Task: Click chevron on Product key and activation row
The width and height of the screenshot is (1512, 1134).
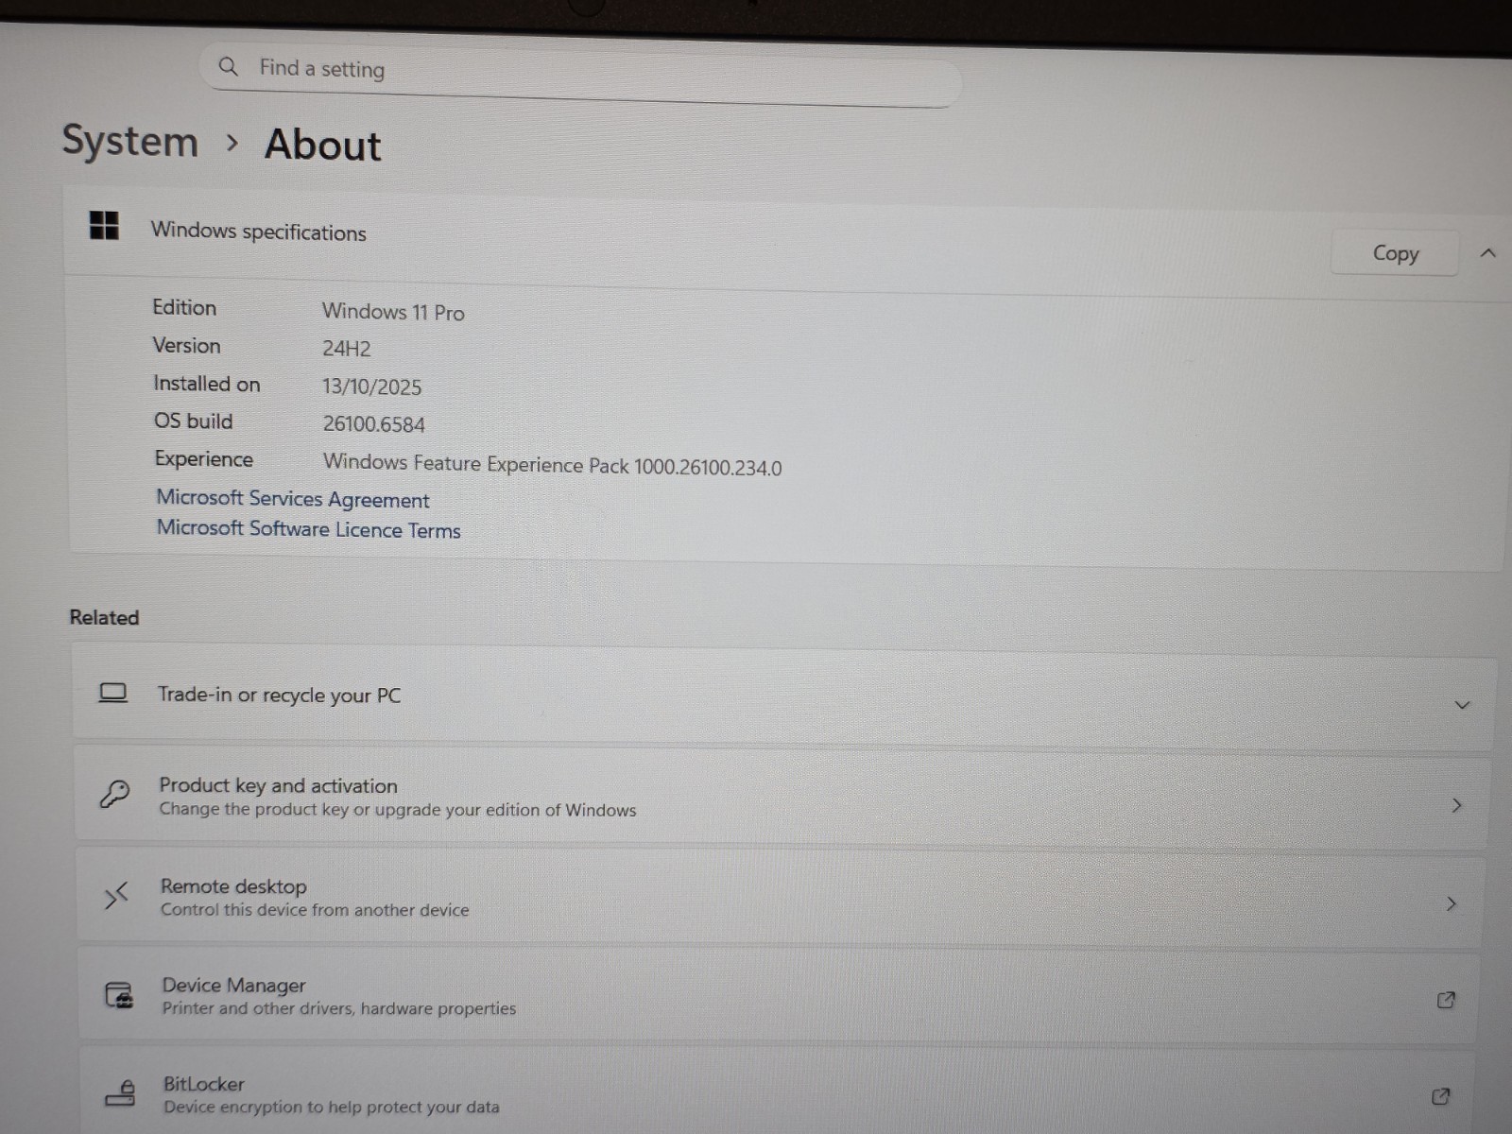Action: (1456, 805)
